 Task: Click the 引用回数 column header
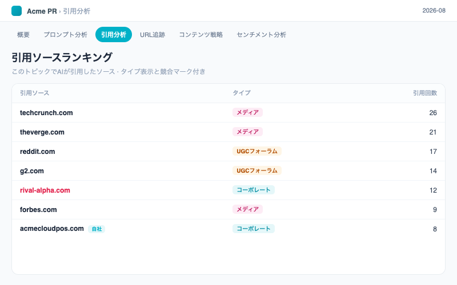[425, 93]
